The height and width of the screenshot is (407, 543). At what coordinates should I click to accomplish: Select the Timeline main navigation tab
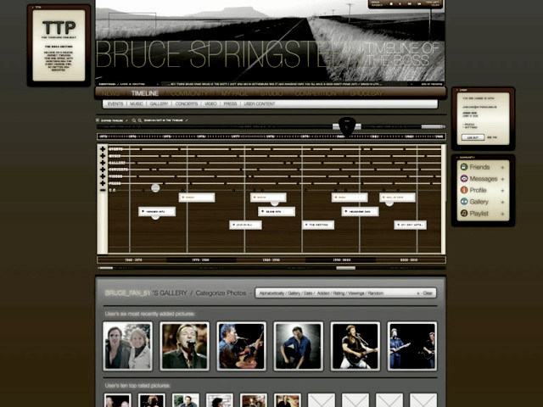[145, 93]
